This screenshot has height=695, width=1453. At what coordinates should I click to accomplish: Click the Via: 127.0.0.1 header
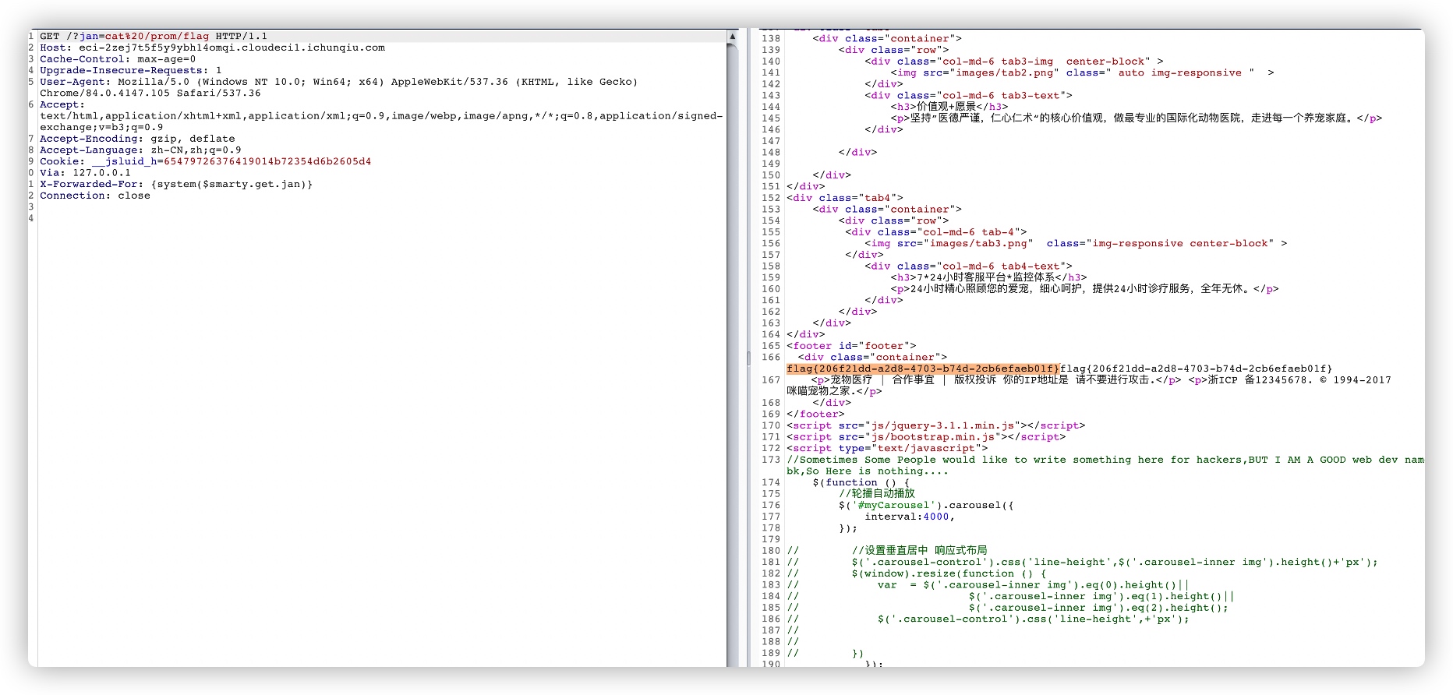coord(86,173)
